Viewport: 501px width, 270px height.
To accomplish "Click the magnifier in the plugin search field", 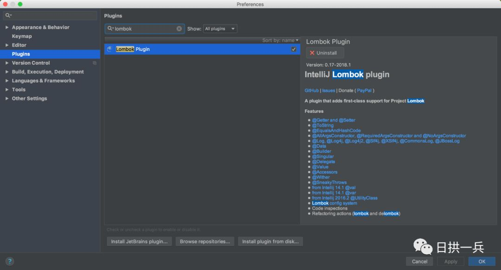I will tap(110, 29).
